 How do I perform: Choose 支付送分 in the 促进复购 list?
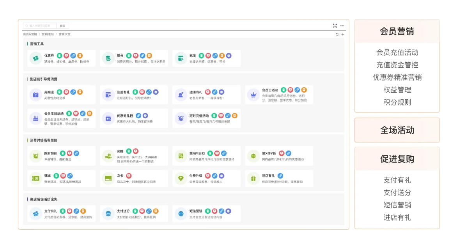click(x=397, y=193)
